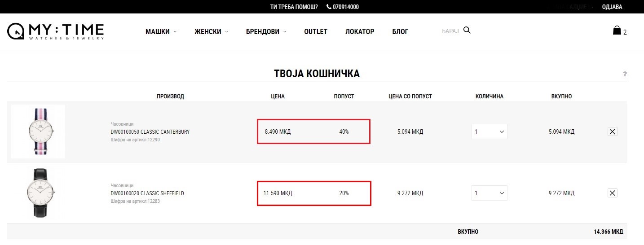Go to the БЛОГ page
The image size is (644, 245).
(x=400, y=31)
